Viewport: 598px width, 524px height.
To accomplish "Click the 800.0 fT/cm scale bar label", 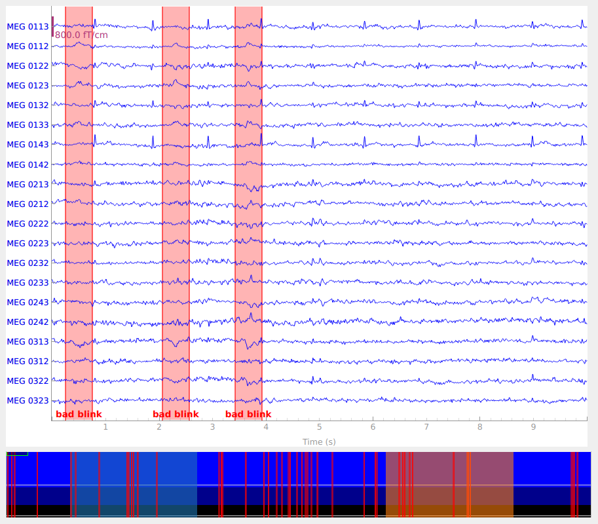I will pos(81,35).
